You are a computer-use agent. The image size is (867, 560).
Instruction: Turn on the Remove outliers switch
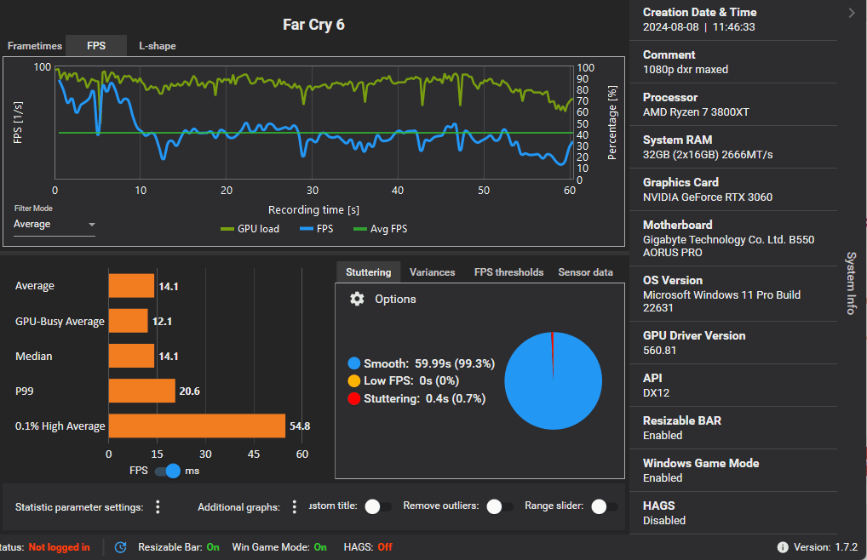[500, 506]
